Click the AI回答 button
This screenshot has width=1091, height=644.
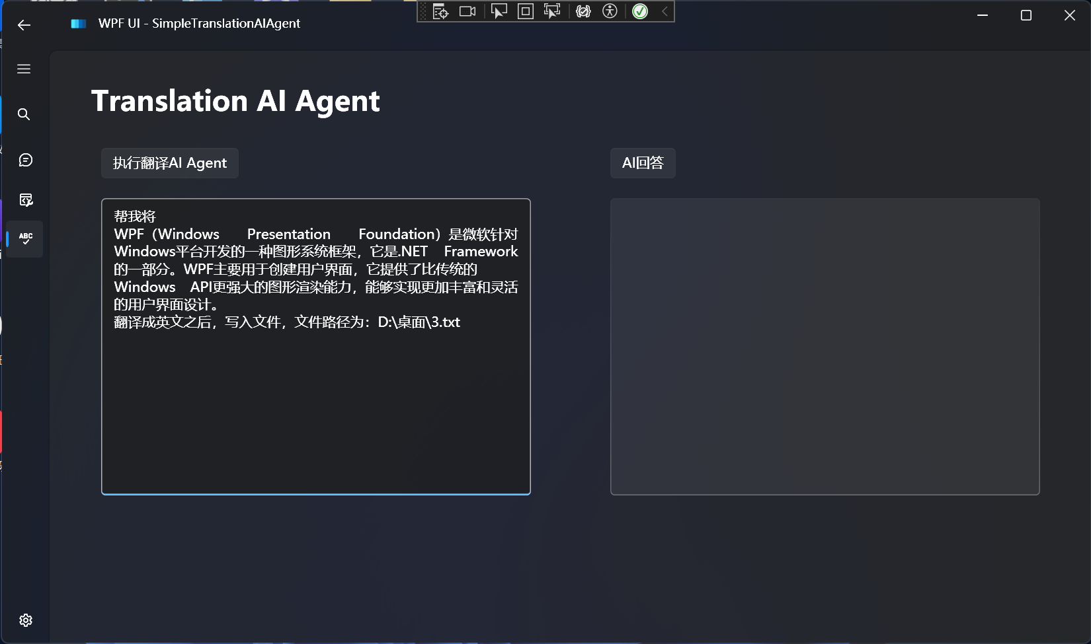643,163
